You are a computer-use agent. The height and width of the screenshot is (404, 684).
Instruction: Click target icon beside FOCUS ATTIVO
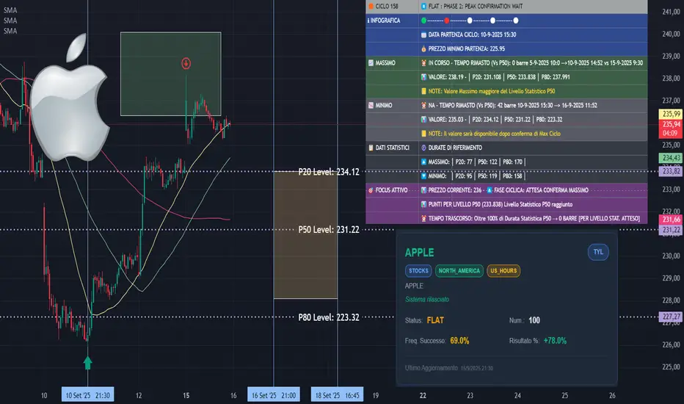pyautogui.click(x=371, y=190)
